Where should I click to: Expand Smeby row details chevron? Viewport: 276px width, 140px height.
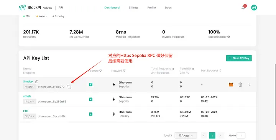click(250, 84)
